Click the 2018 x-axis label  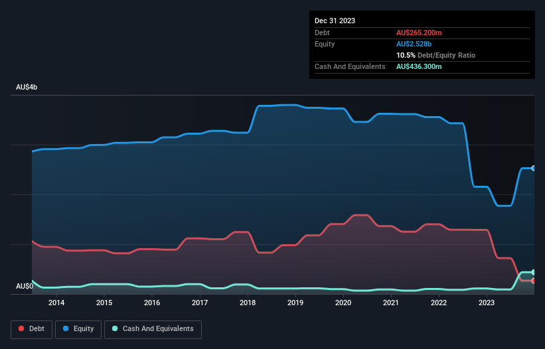click(x=248, y=303)
